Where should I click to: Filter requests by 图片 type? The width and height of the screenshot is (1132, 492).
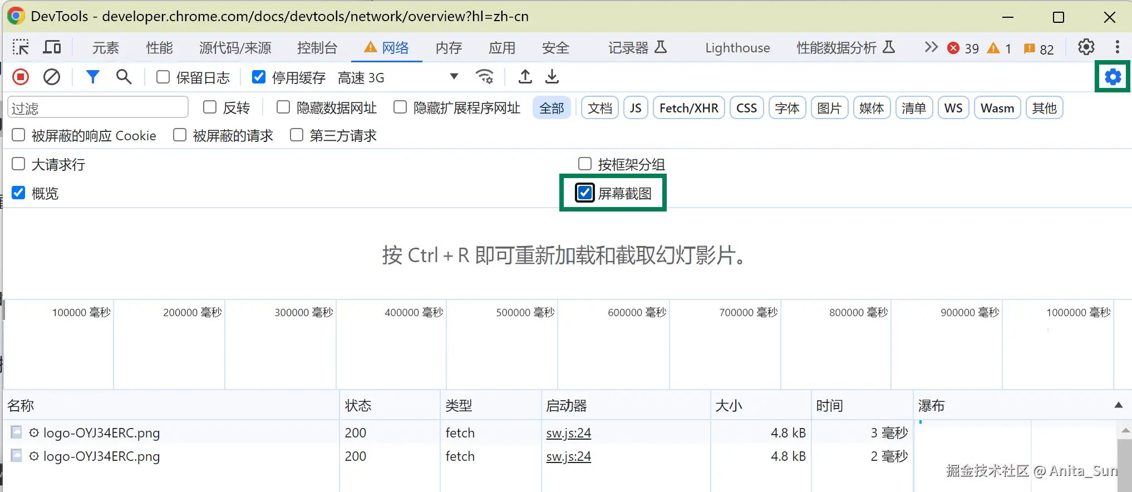(x=829, y=108)
